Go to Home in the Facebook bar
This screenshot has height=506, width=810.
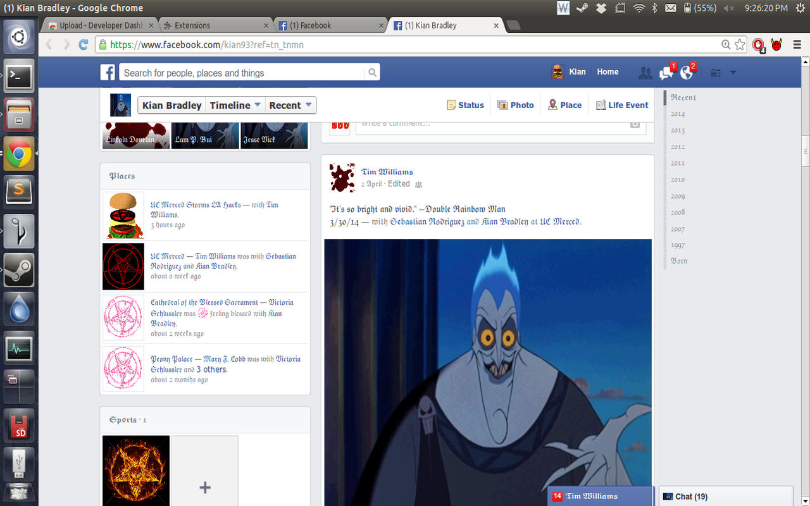(x=607, y=72)
